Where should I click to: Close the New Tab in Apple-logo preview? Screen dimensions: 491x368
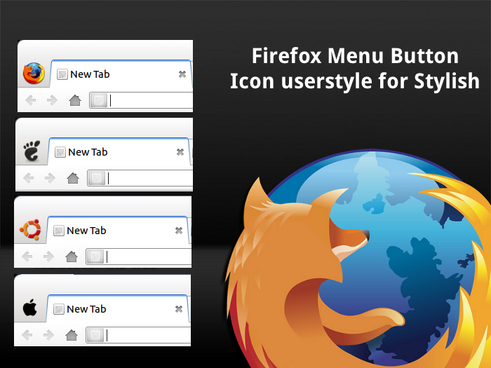[179, 309]
